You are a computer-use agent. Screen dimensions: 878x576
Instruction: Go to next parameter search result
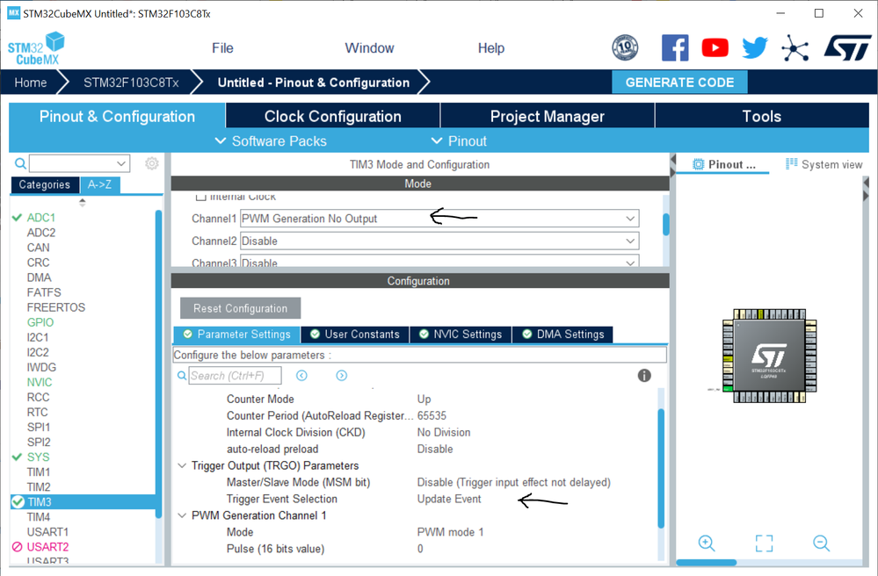pyautogui.click(x=342, y=376)
